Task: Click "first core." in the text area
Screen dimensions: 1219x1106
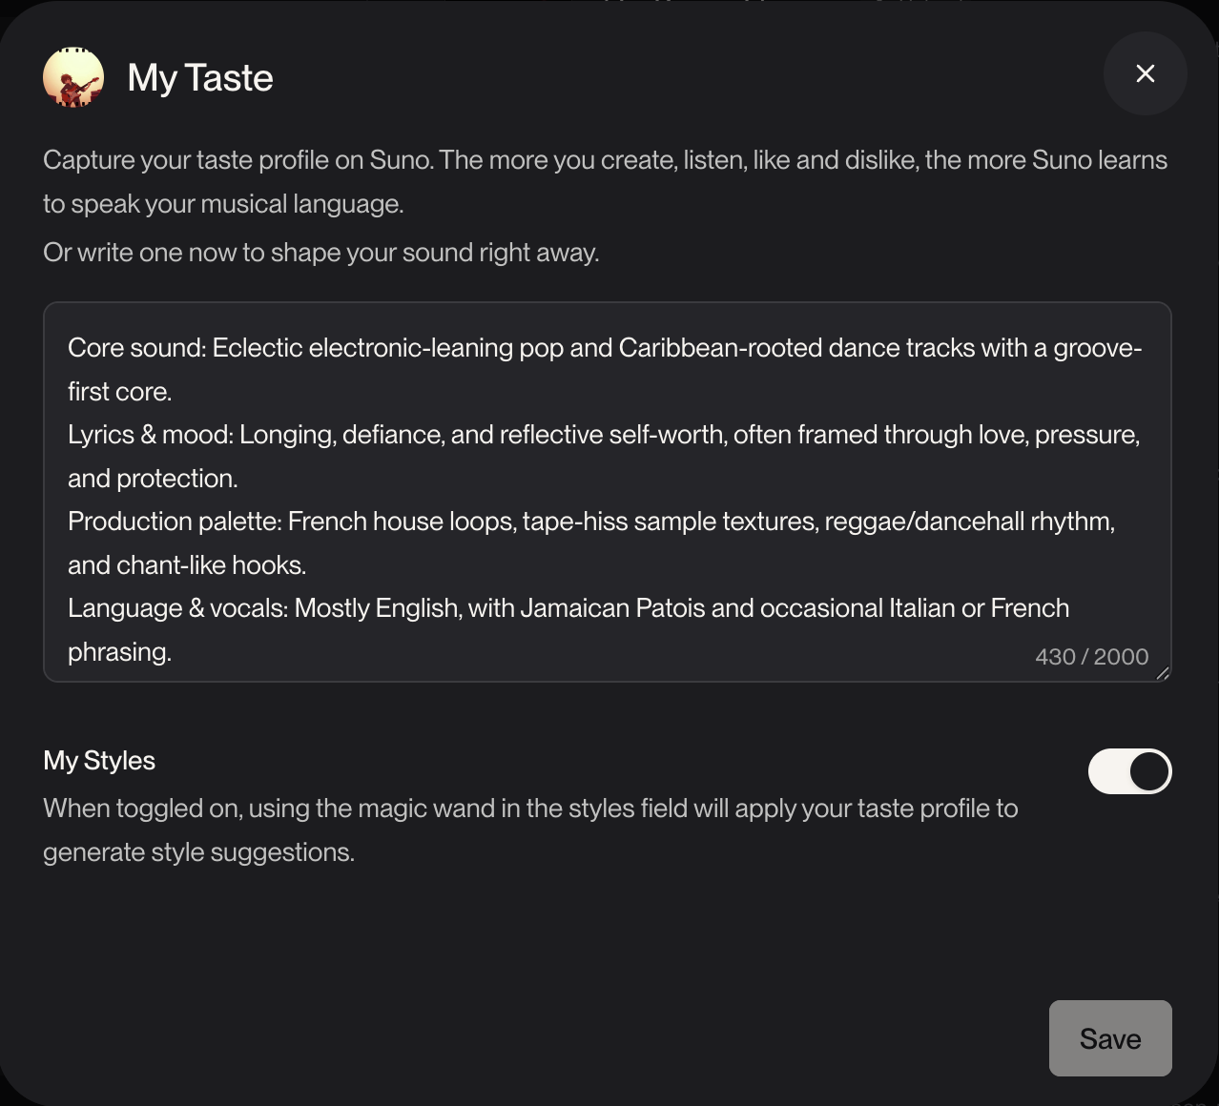Action: pos(119,392)
